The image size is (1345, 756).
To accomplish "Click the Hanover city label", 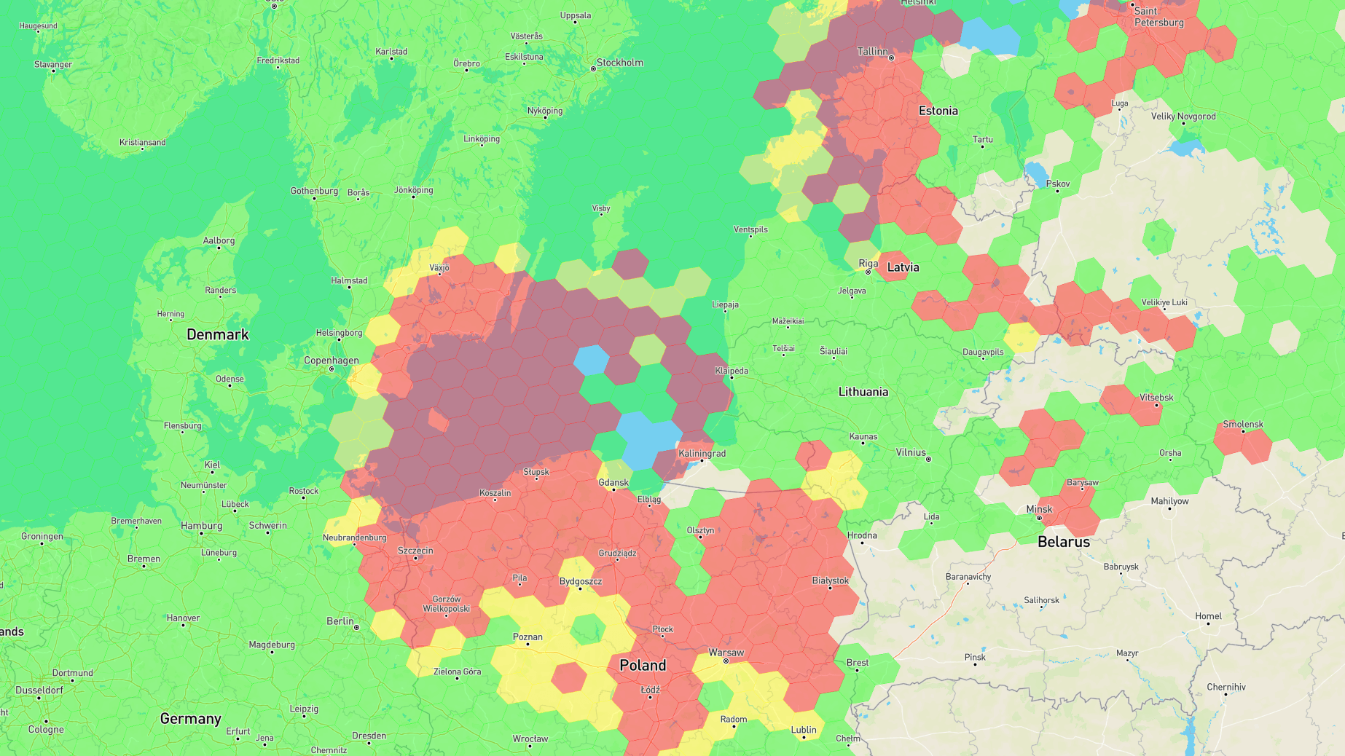I will tap(183, 618).
